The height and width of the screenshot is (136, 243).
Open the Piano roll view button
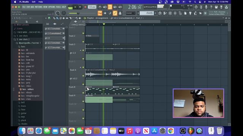165,13
